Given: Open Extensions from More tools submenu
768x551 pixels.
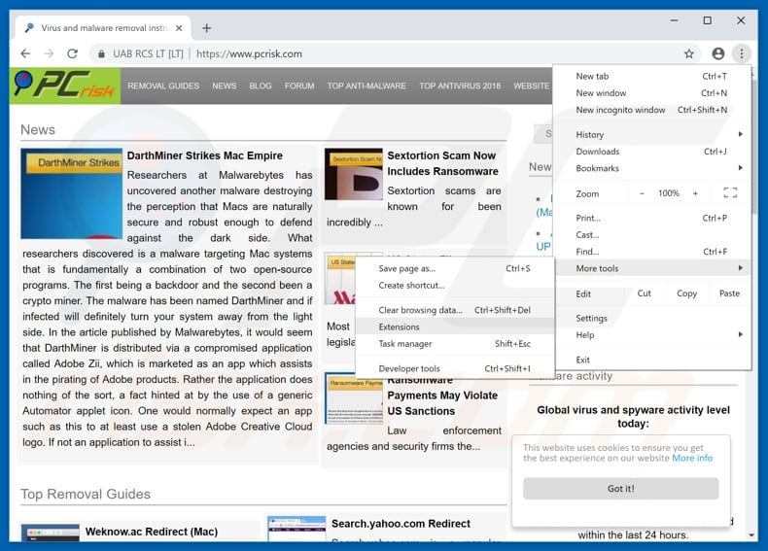Looking at the screenshot, I should click(455, 327).
